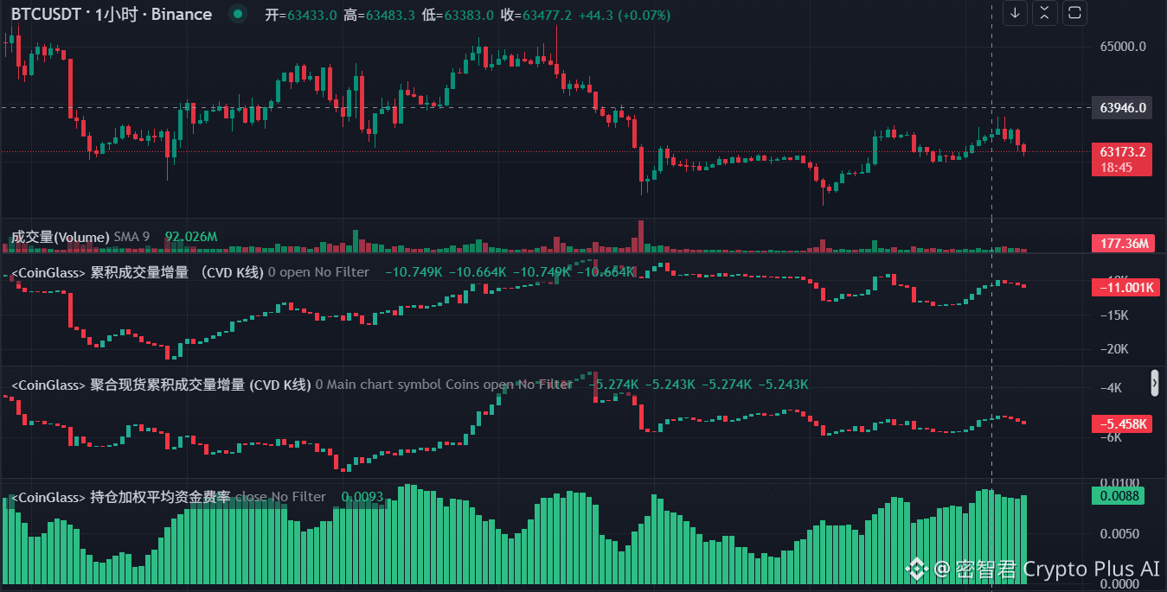
Task: Click the -20K CVD axis label
Action: pos(1116,349)
